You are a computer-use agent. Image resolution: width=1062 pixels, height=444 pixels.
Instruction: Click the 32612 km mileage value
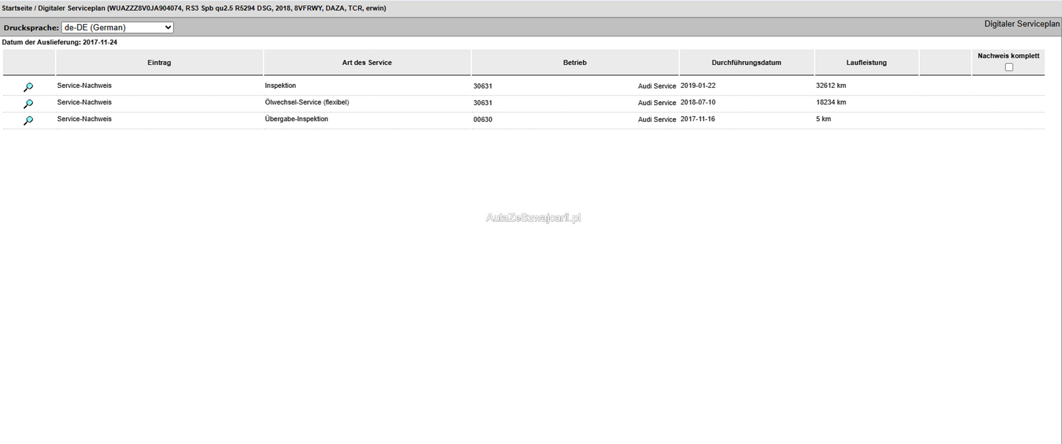[x=831, y=86]
